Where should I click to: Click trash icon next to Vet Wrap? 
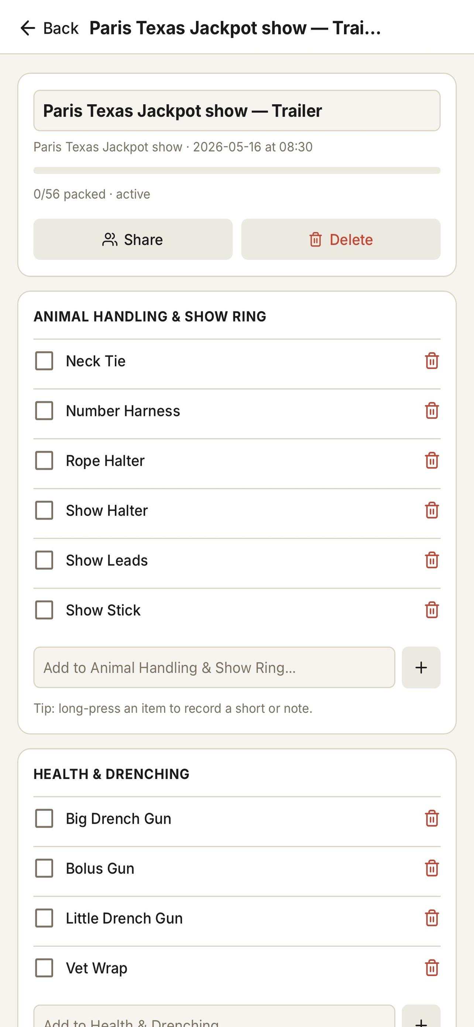[432, 968]
